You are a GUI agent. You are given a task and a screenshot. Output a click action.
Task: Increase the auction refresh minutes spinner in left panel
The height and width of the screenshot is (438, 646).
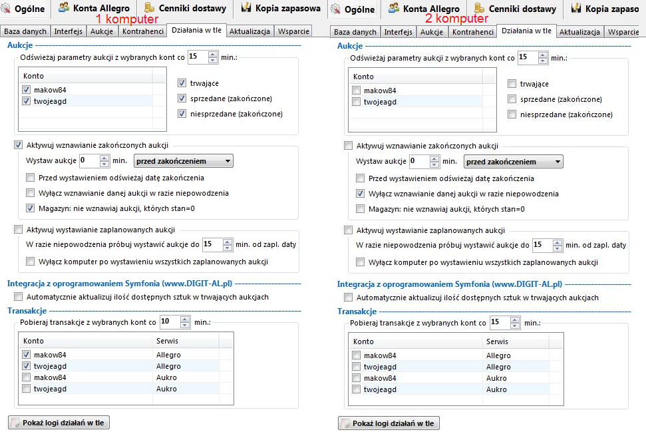coord(213,54)
